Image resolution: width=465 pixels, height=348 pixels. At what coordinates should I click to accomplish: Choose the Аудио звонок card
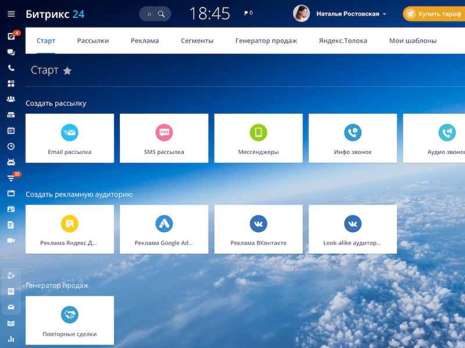click(x=434, y=138)
